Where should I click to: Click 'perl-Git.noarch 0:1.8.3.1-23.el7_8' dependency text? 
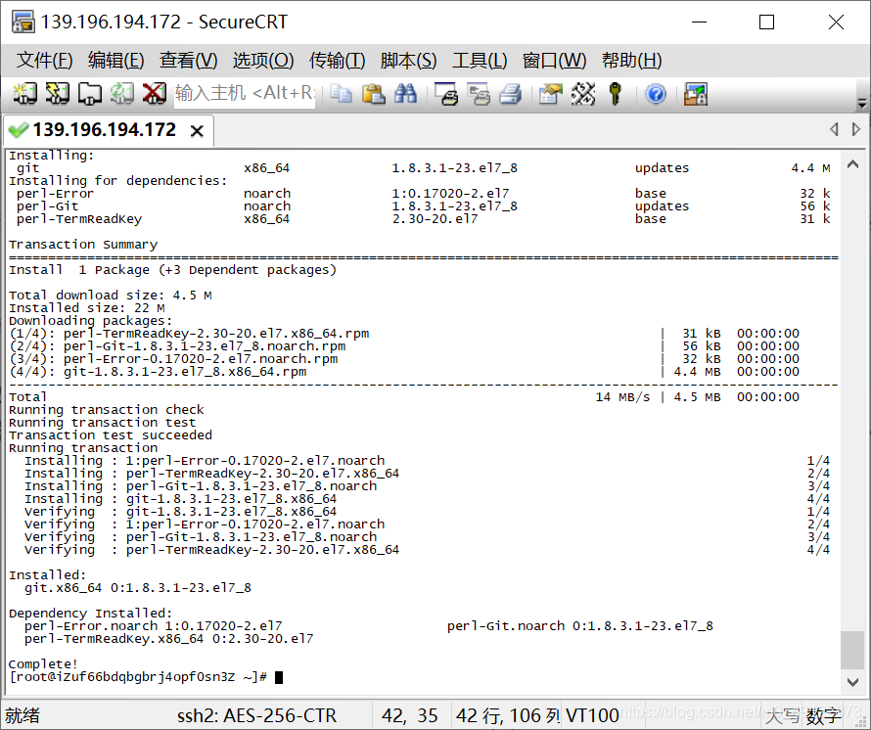580,626
